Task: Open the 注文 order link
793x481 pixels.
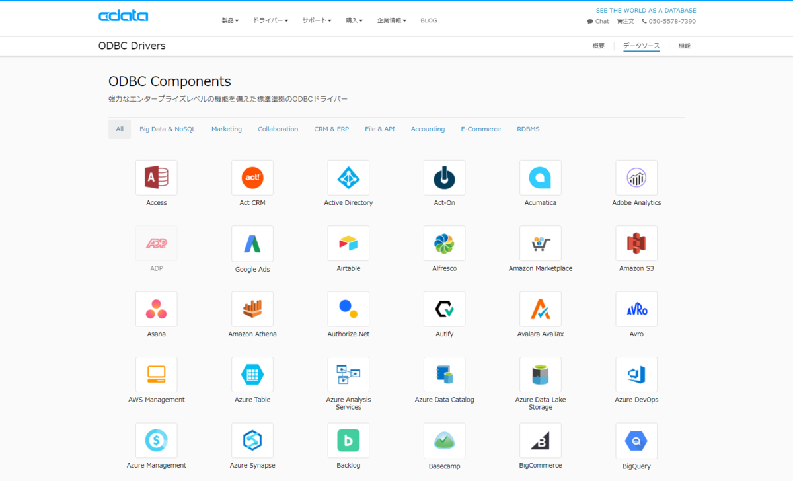Action: [x=626, y=22]
